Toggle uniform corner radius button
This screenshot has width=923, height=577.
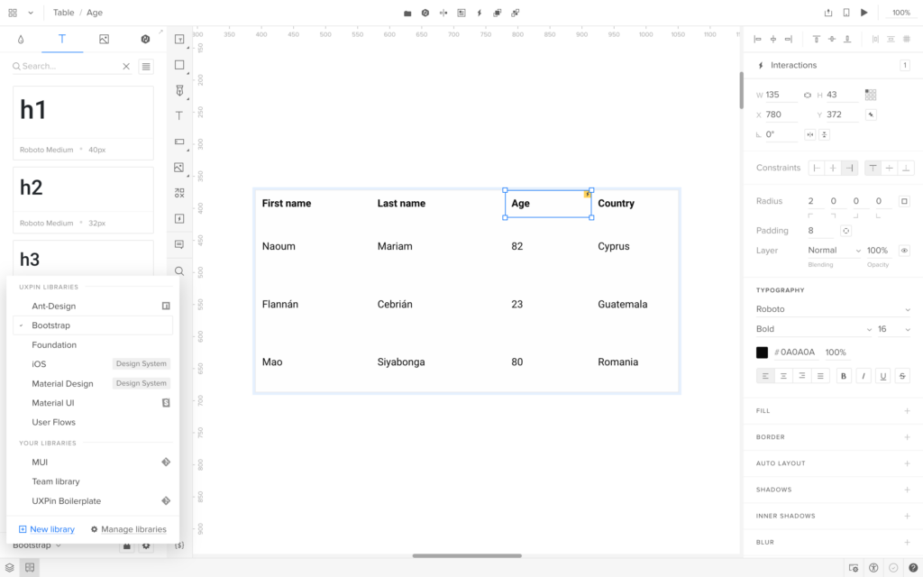(x=904, y=201)
